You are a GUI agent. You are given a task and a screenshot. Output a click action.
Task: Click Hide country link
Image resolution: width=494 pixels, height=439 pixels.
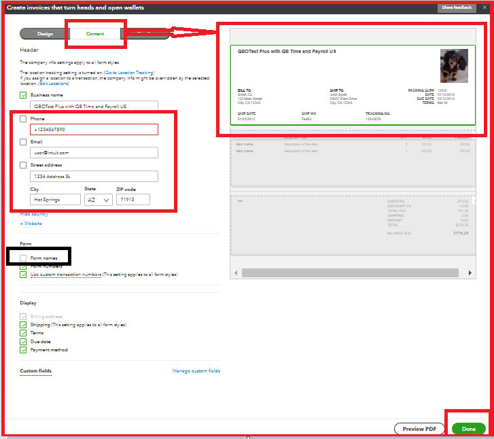[34, 214]
